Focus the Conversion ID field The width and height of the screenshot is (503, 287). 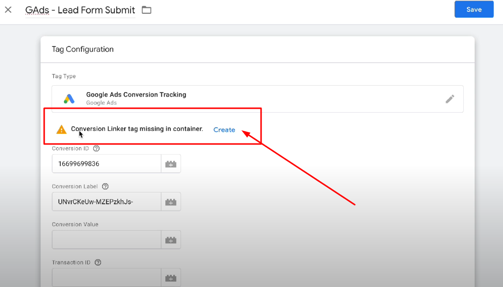(x=106, y=164)
